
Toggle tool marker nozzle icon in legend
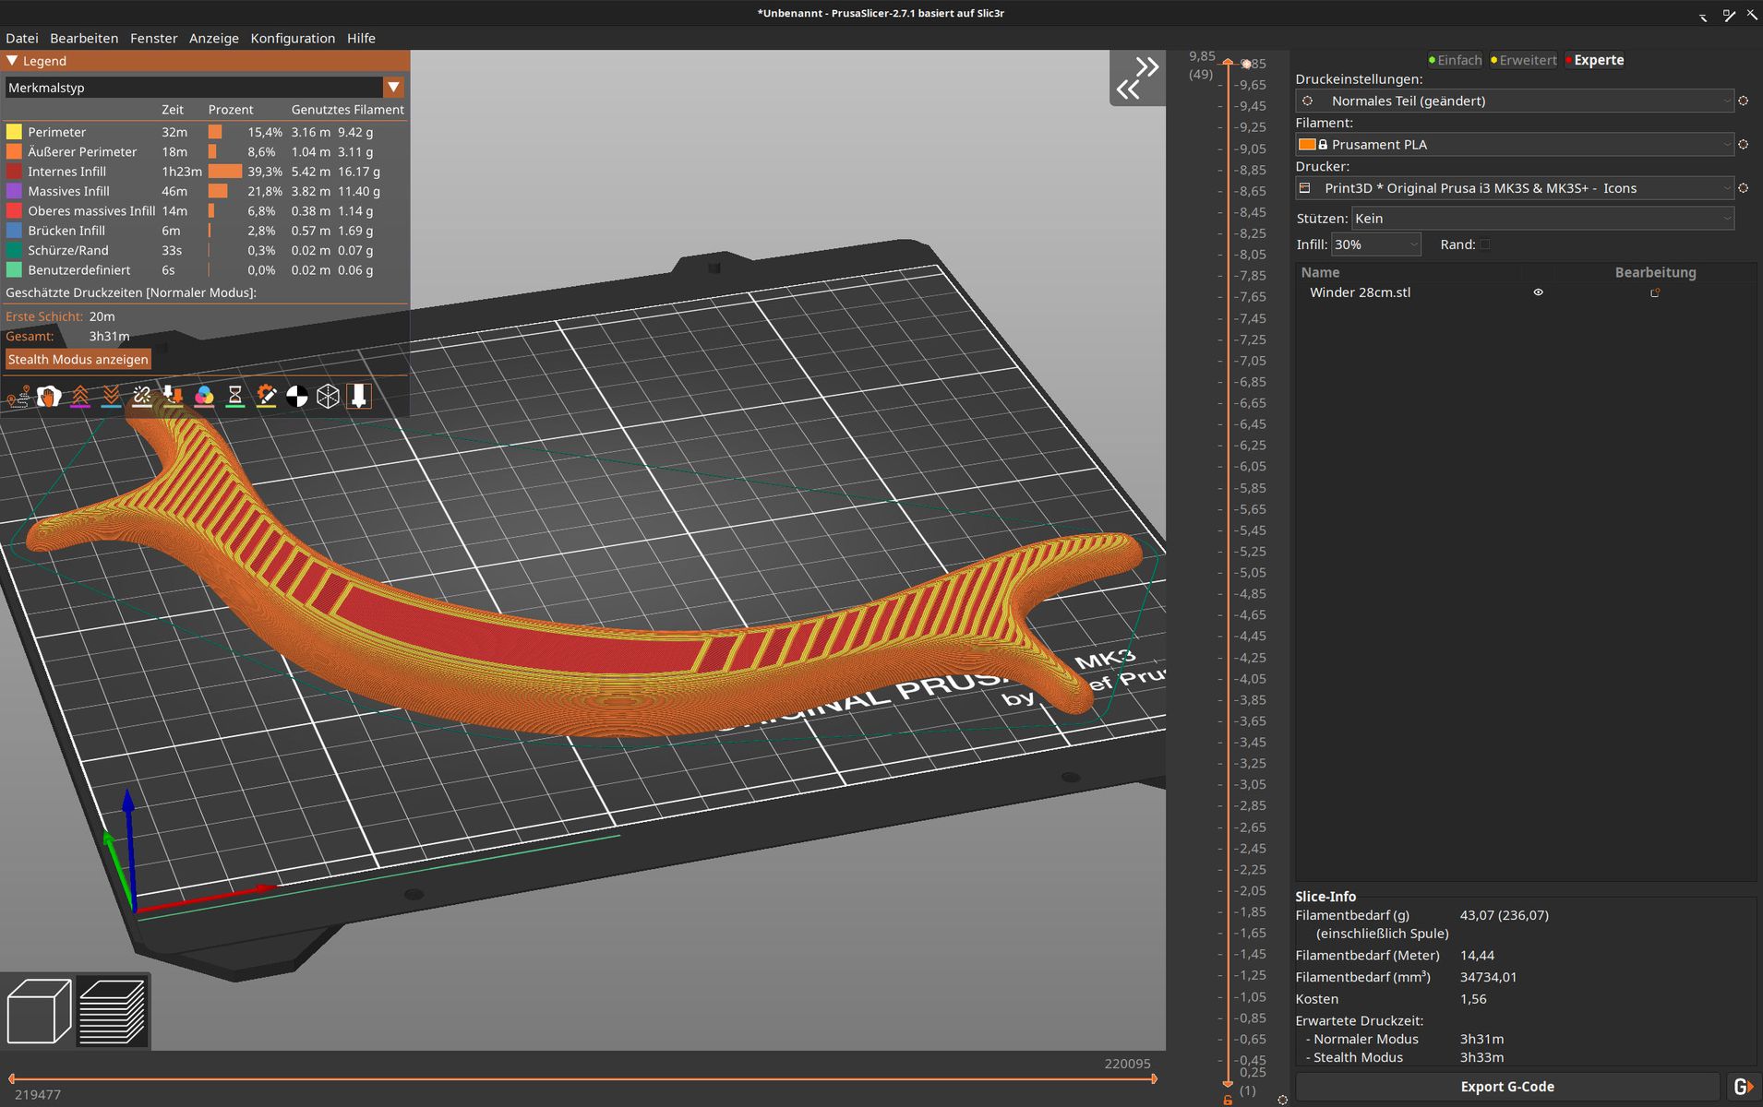click(x=359, y=397)
